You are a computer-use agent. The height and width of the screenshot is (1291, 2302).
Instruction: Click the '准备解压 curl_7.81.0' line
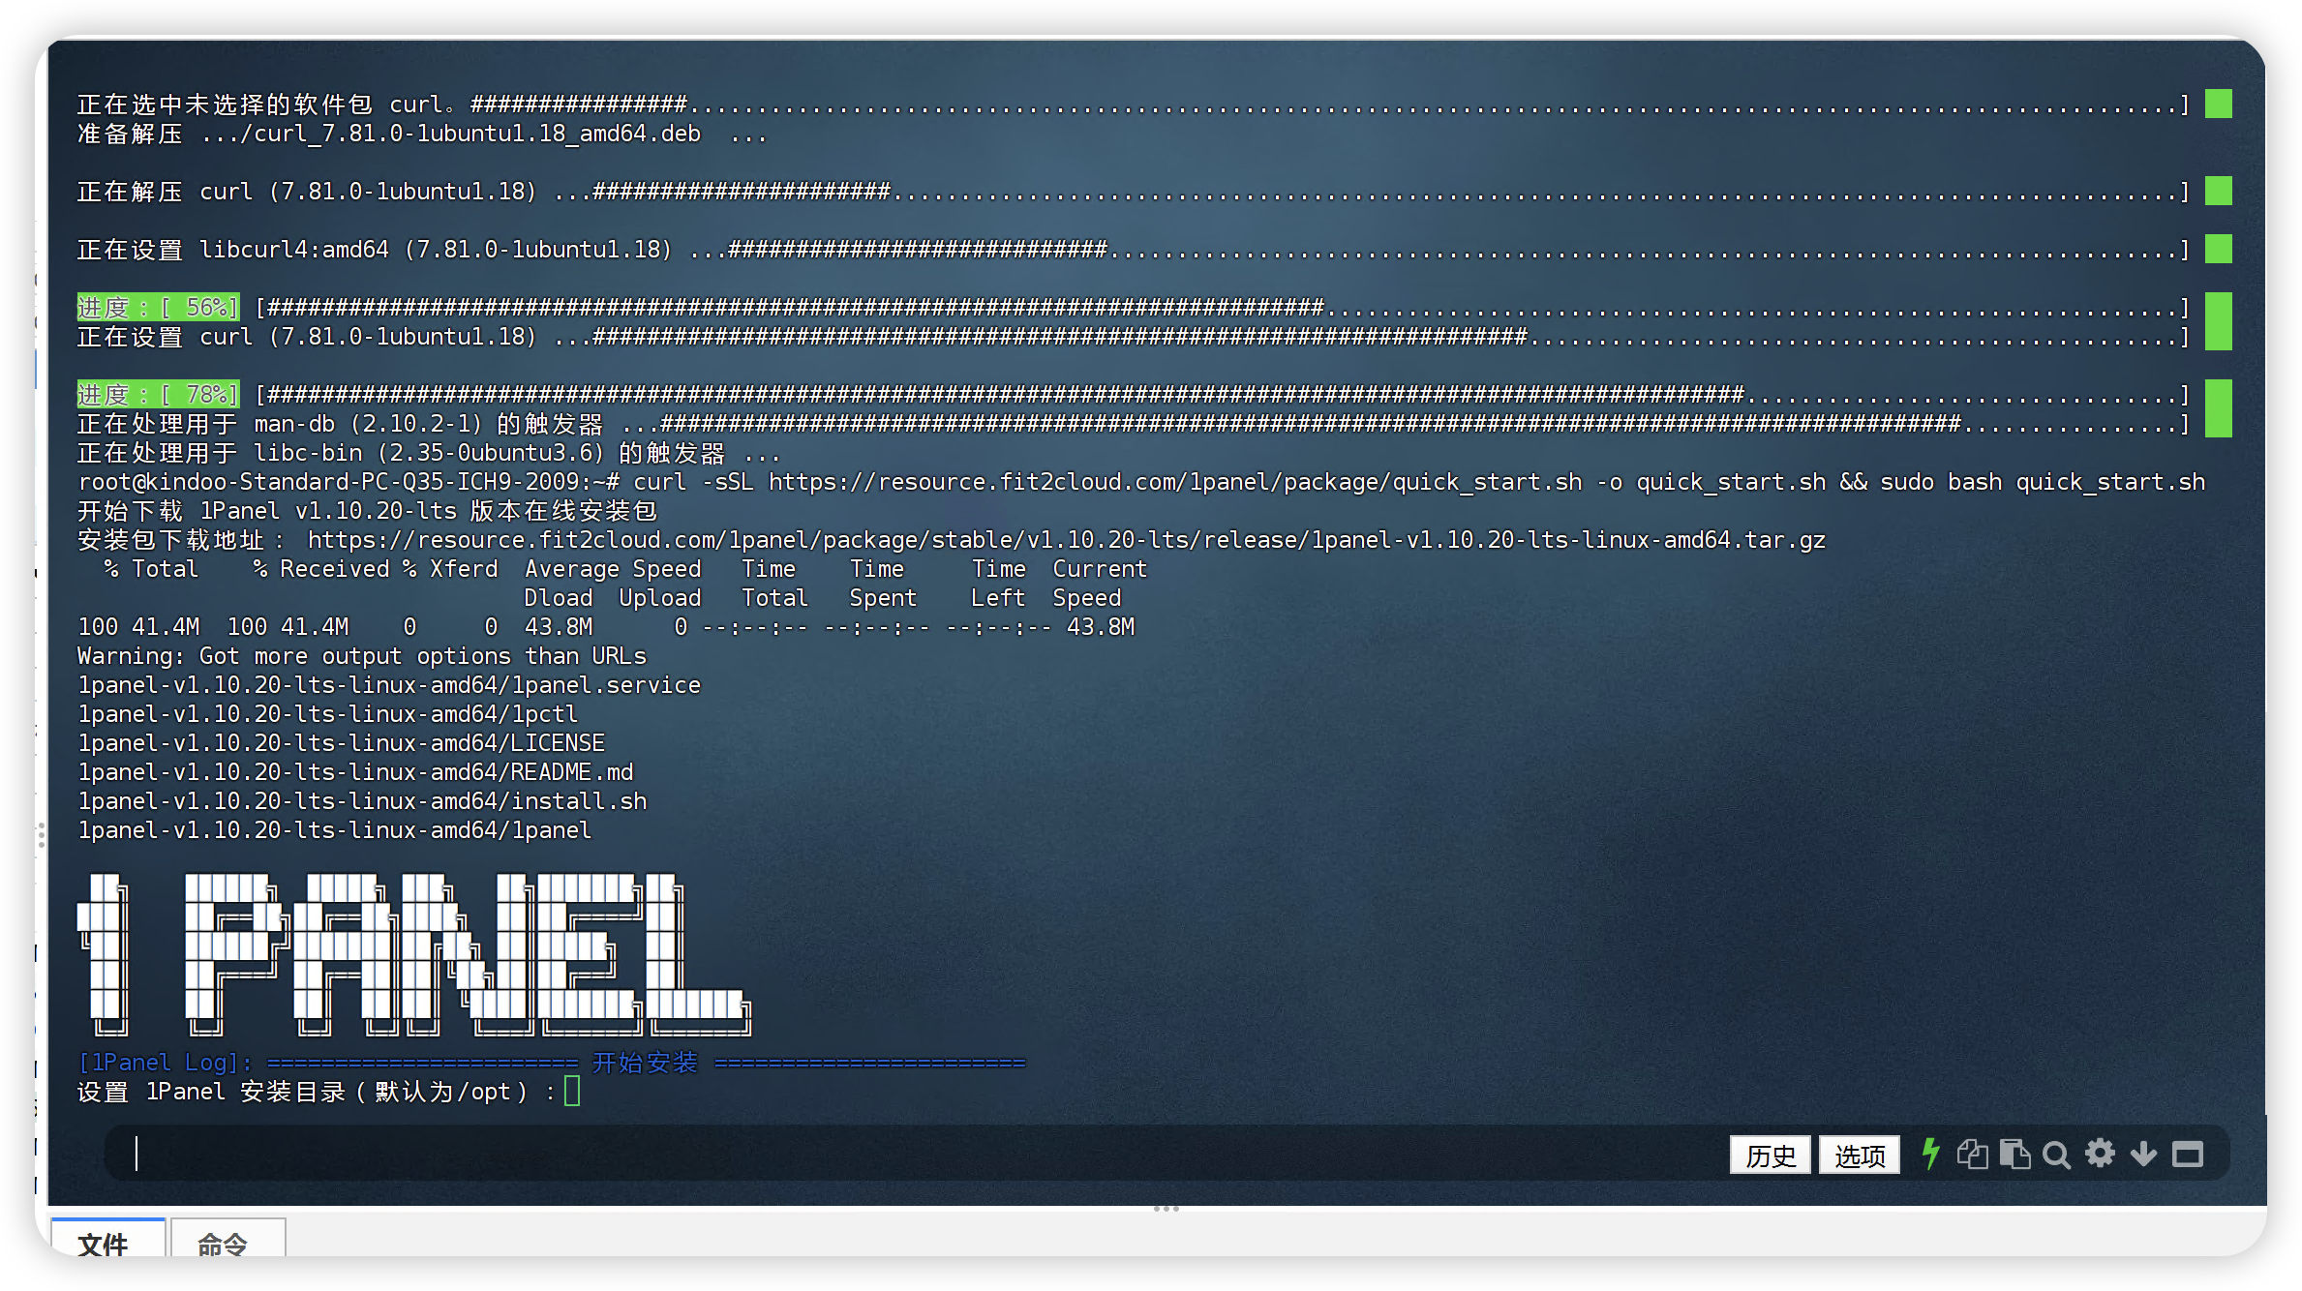422,134
